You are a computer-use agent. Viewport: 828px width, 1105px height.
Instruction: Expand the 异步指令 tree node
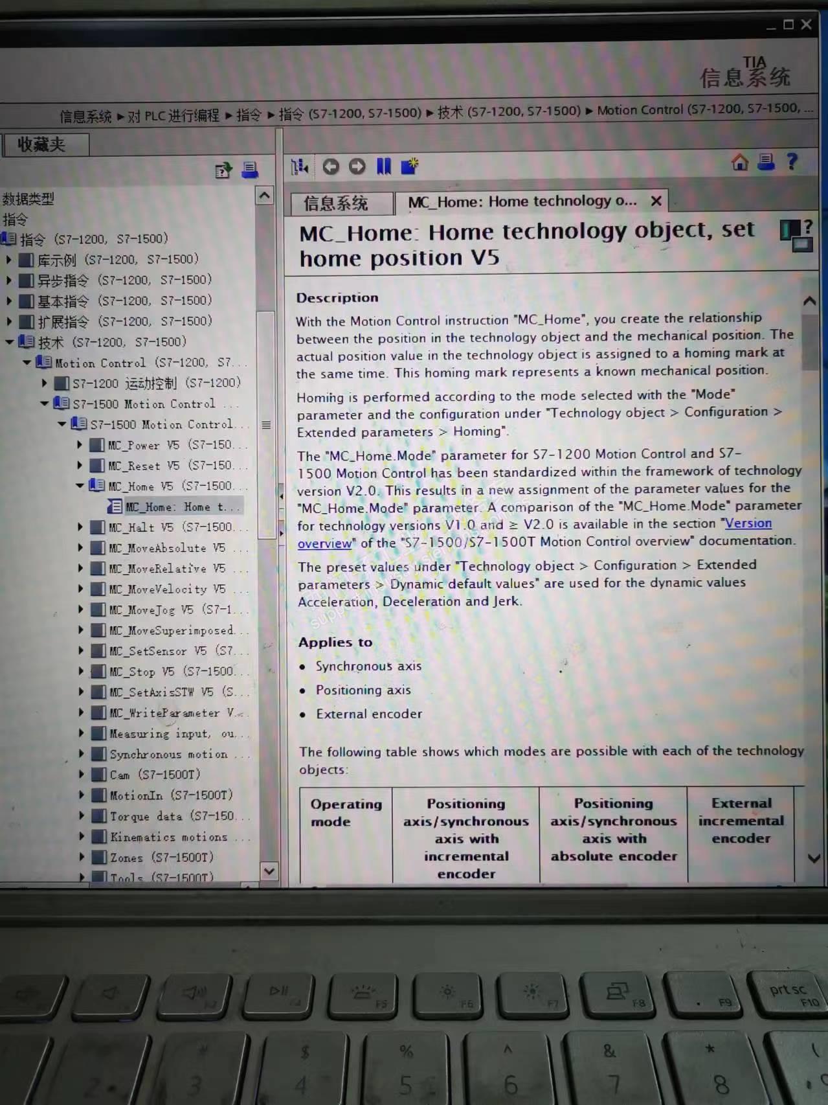point(9,280)
